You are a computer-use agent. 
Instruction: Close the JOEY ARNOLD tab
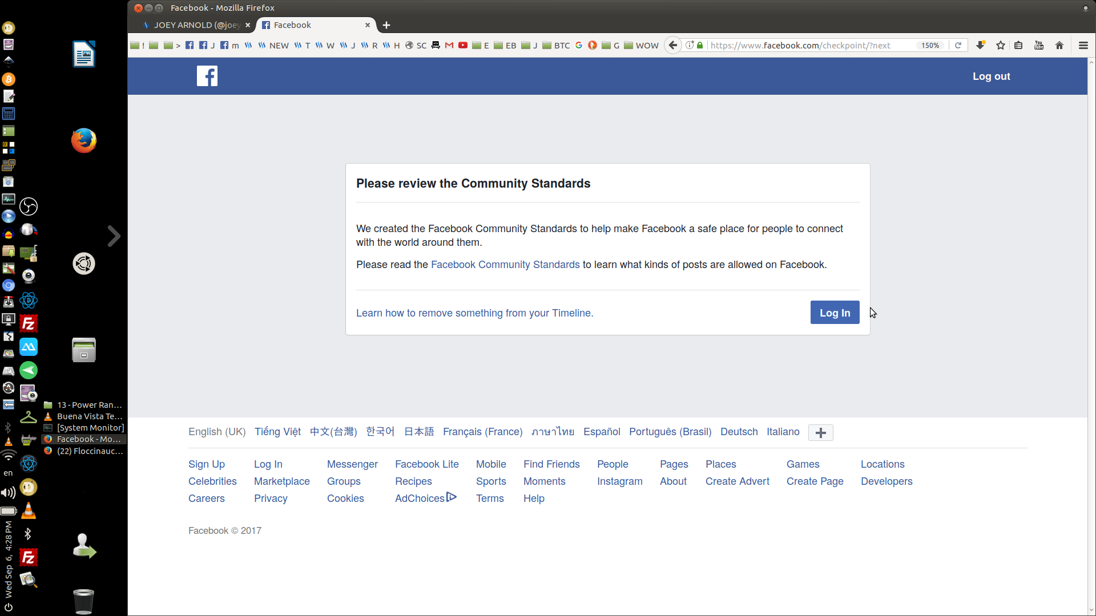[x=248, y=25]
